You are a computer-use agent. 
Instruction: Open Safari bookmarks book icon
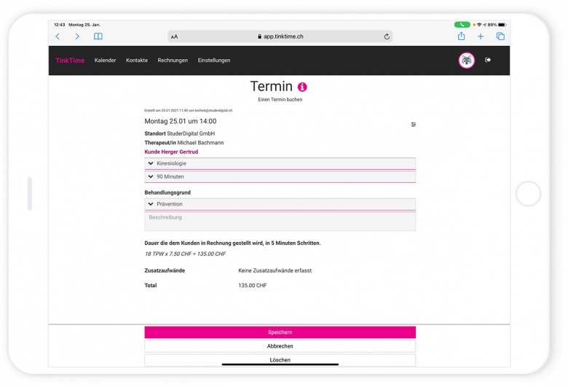coord(98,36)
